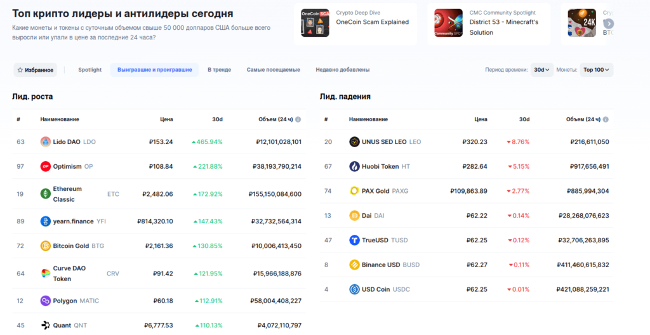Click Dai 0.14% drop value
Image resolution: width=650 pixels, height=335 pixels.
point(518,216)
